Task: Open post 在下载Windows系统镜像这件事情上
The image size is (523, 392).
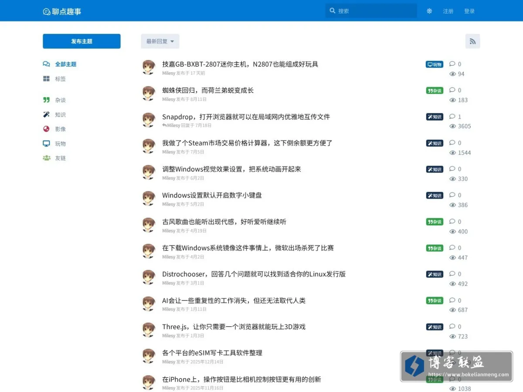Action: [x=248, y=248]
